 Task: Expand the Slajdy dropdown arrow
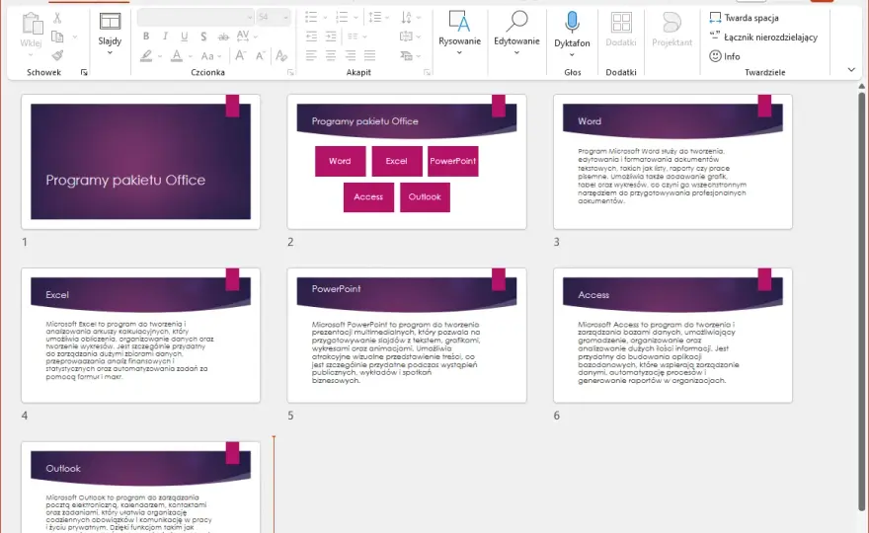(x=110, y=52)
